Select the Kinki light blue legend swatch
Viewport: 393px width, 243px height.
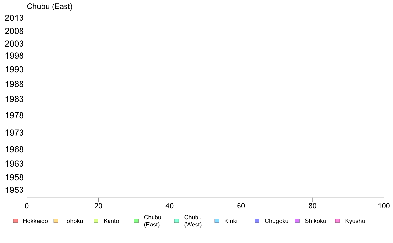[217, 221]
